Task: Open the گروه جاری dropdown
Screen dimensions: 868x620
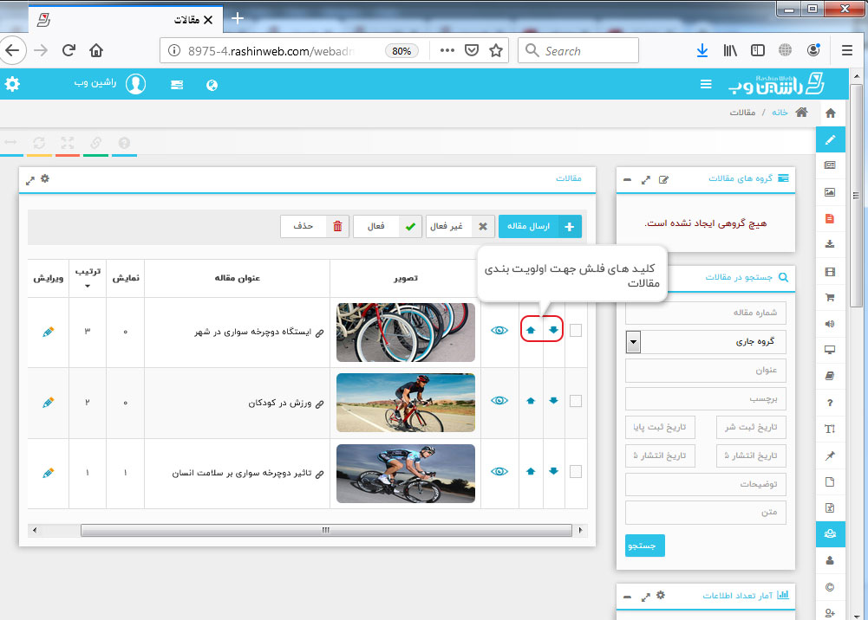Action: (x=633, y=341)
